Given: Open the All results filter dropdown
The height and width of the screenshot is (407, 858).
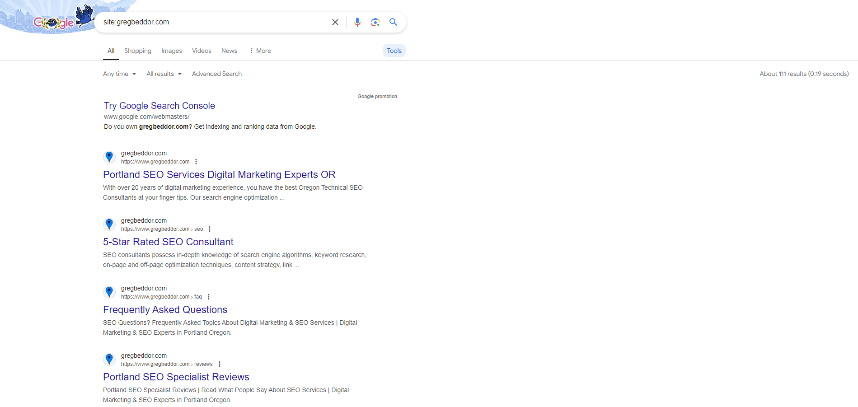Looking at the screenshot, I should (164, 74).
